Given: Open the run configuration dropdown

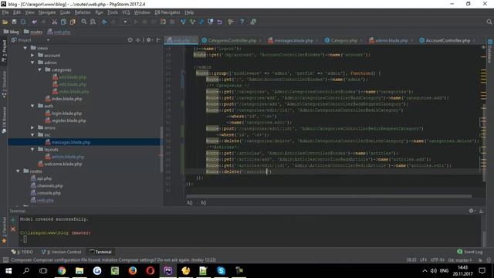Looking at the screenshot, I should coord(125,22).
